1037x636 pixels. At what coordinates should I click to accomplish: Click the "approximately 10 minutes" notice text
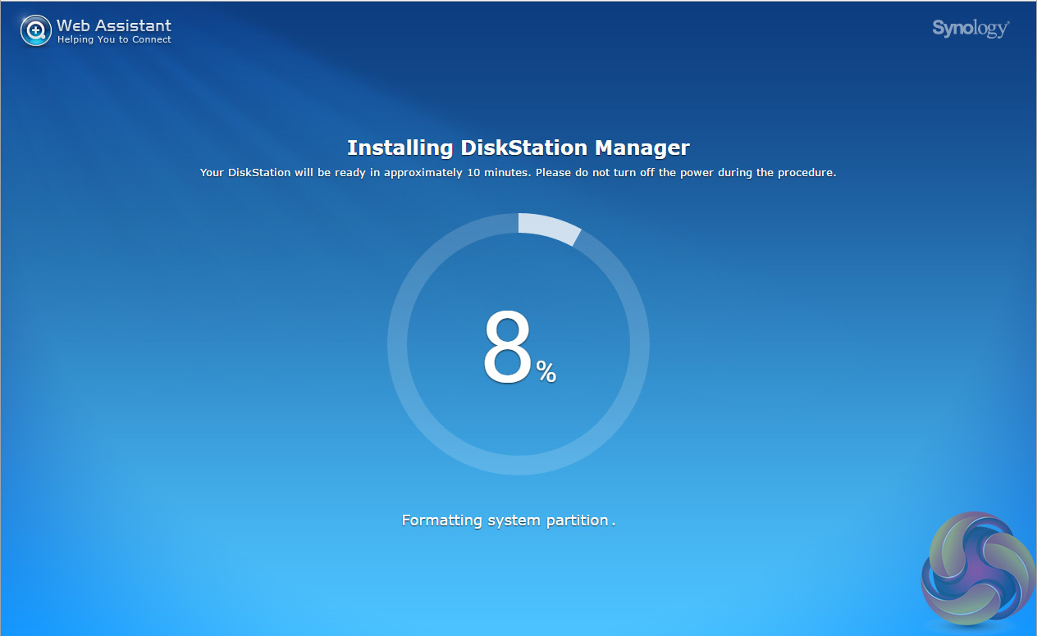pyautogui.click(x=518, y=173)
